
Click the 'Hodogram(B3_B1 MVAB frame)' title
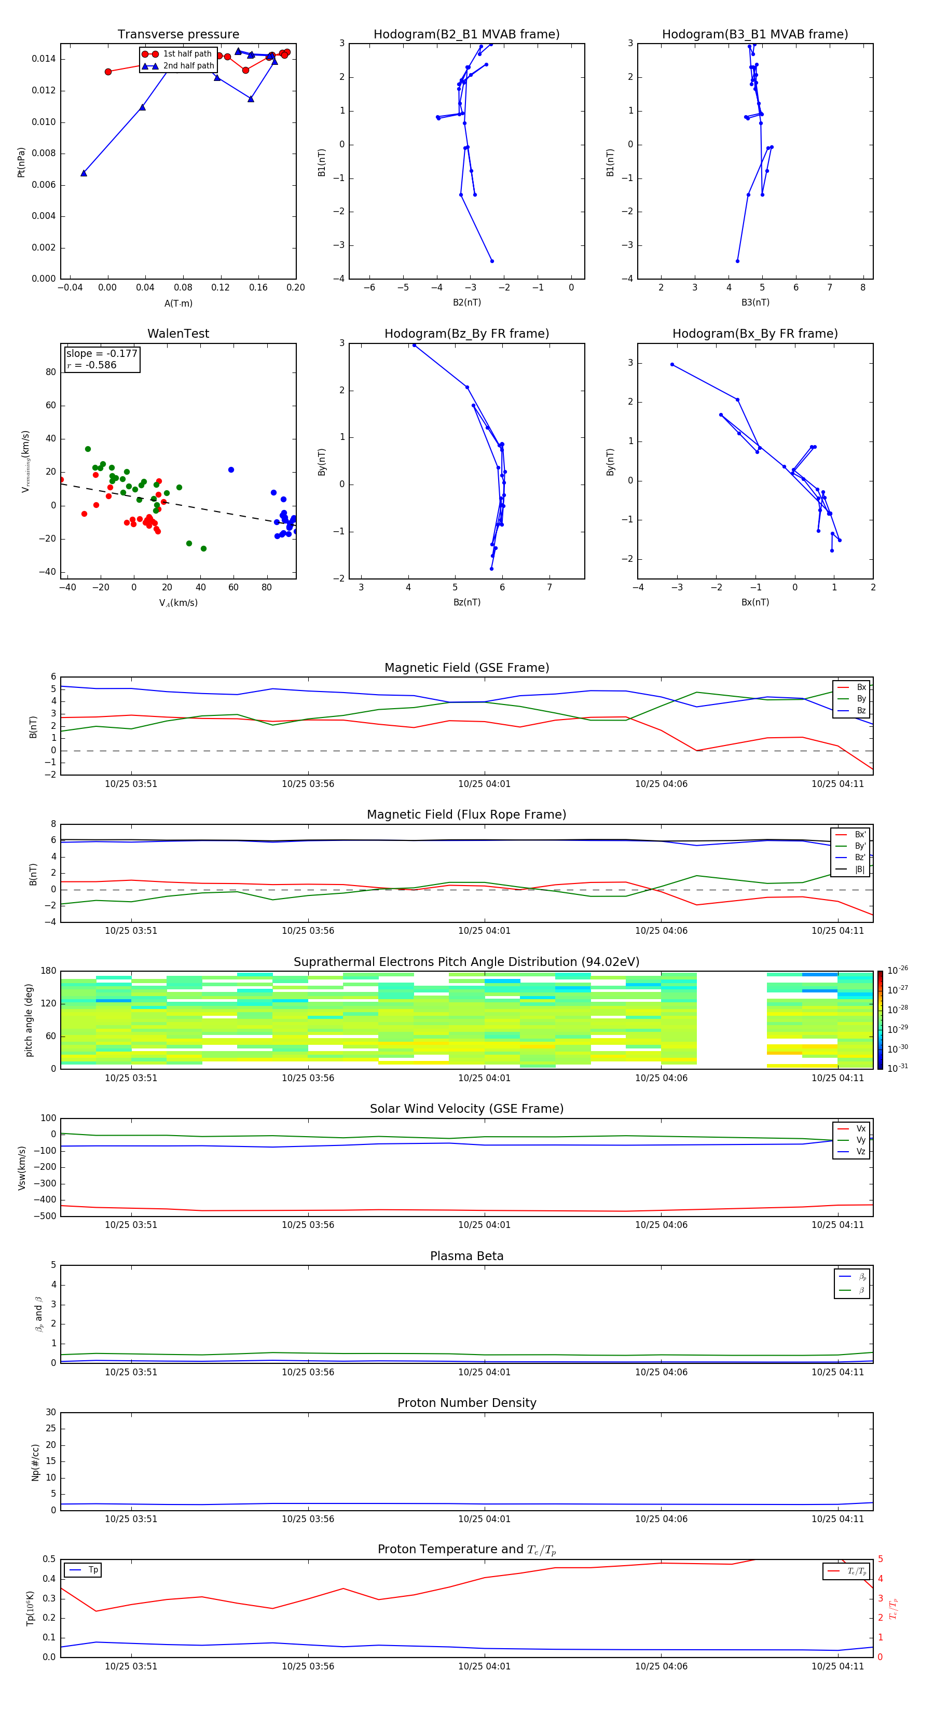tap(755, 34)
